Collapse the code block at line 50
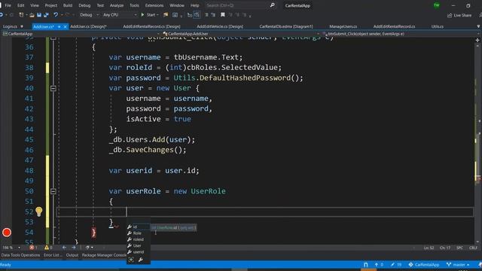The image size is (482, 271). pos(53,191)
